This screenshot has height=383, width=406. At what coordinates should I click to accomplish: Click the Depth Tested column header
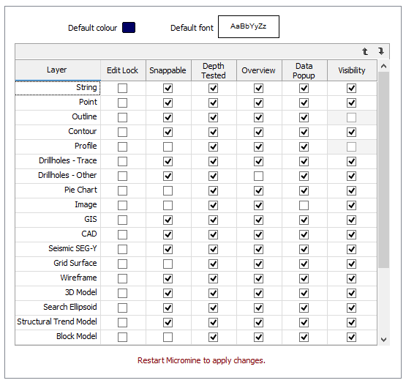(214, 70)
